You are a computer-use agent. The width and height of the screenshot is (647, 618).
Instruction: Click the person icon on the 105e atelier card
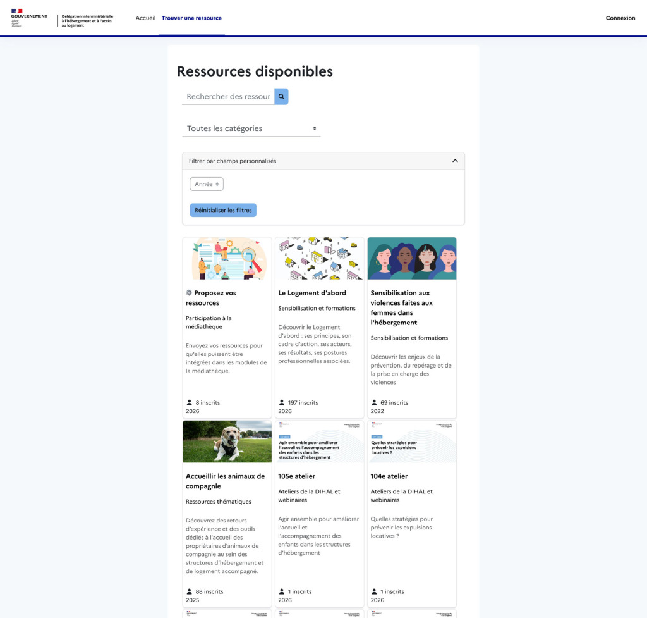tap(282, 591)
